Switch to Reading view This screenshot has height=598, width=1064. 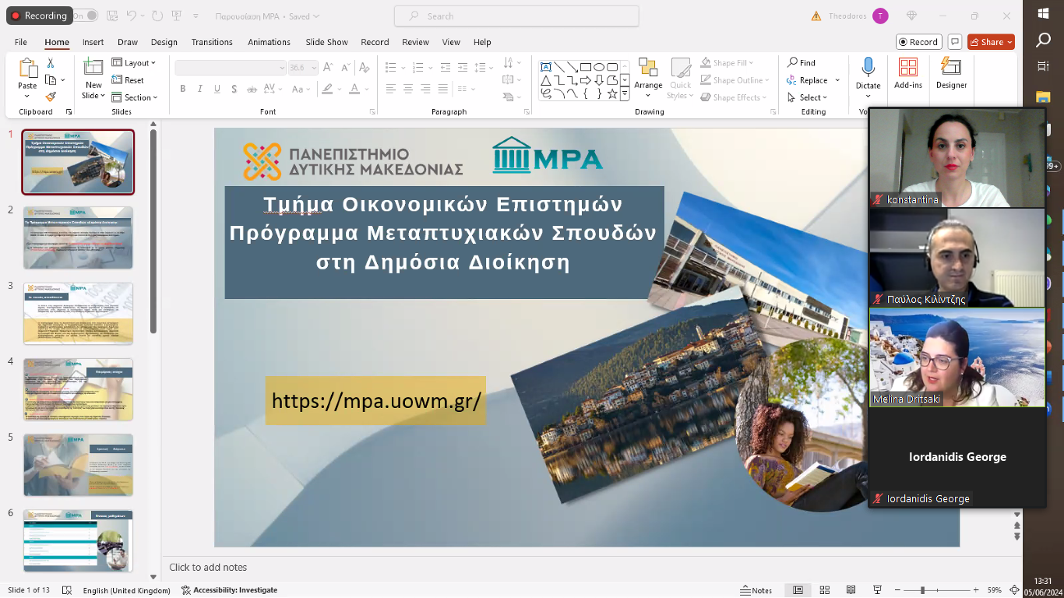pos(851,590)
